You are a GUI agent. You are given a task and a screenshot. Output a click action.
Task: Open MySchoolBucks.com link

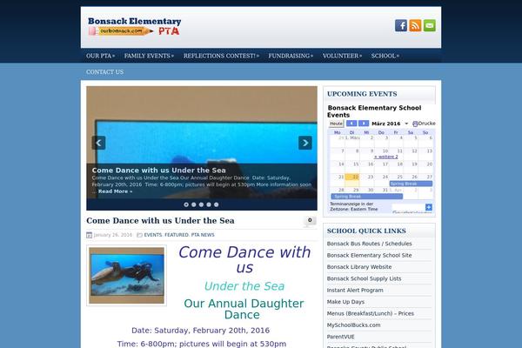pyautogui.click(x=353, y=325)
